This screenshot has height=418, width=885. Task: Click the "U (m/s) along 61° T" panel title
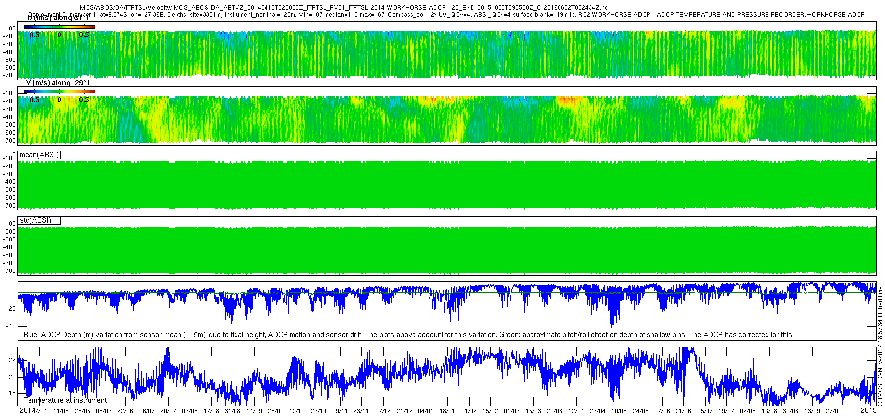coord(58,18)
